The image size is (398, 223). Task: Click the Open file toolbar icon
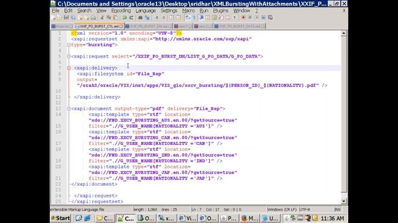(60, 17)
